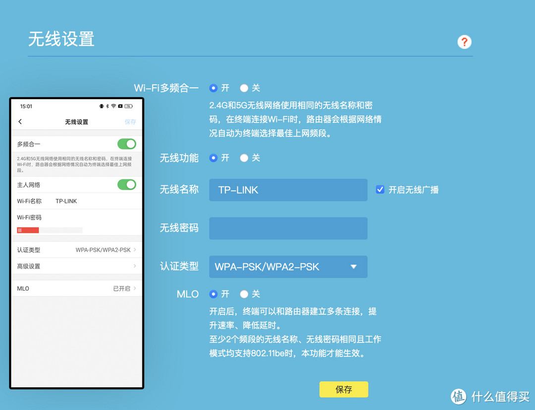Screen dimensions: 535x410
Task: Click the red password strength bar on phone
Action: click(28, 230)
